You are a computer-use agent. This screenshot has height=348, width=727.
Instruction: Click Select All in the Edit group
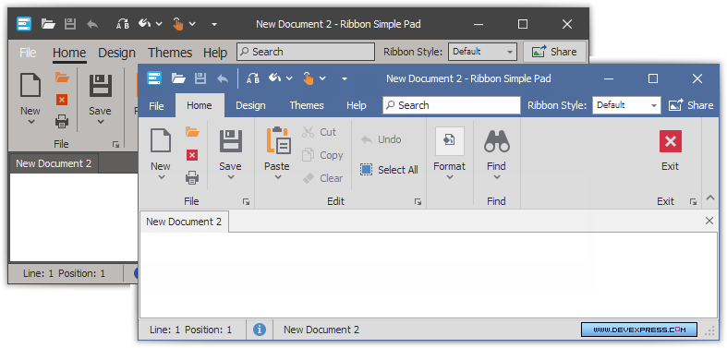pyautogui.click(x=389, y=170)
